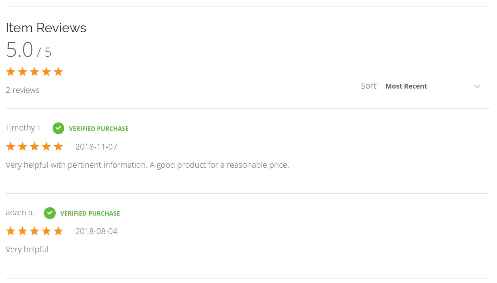497x283 pixels.
Task: Click the first star of overall rating
Action: pos(11,72)
